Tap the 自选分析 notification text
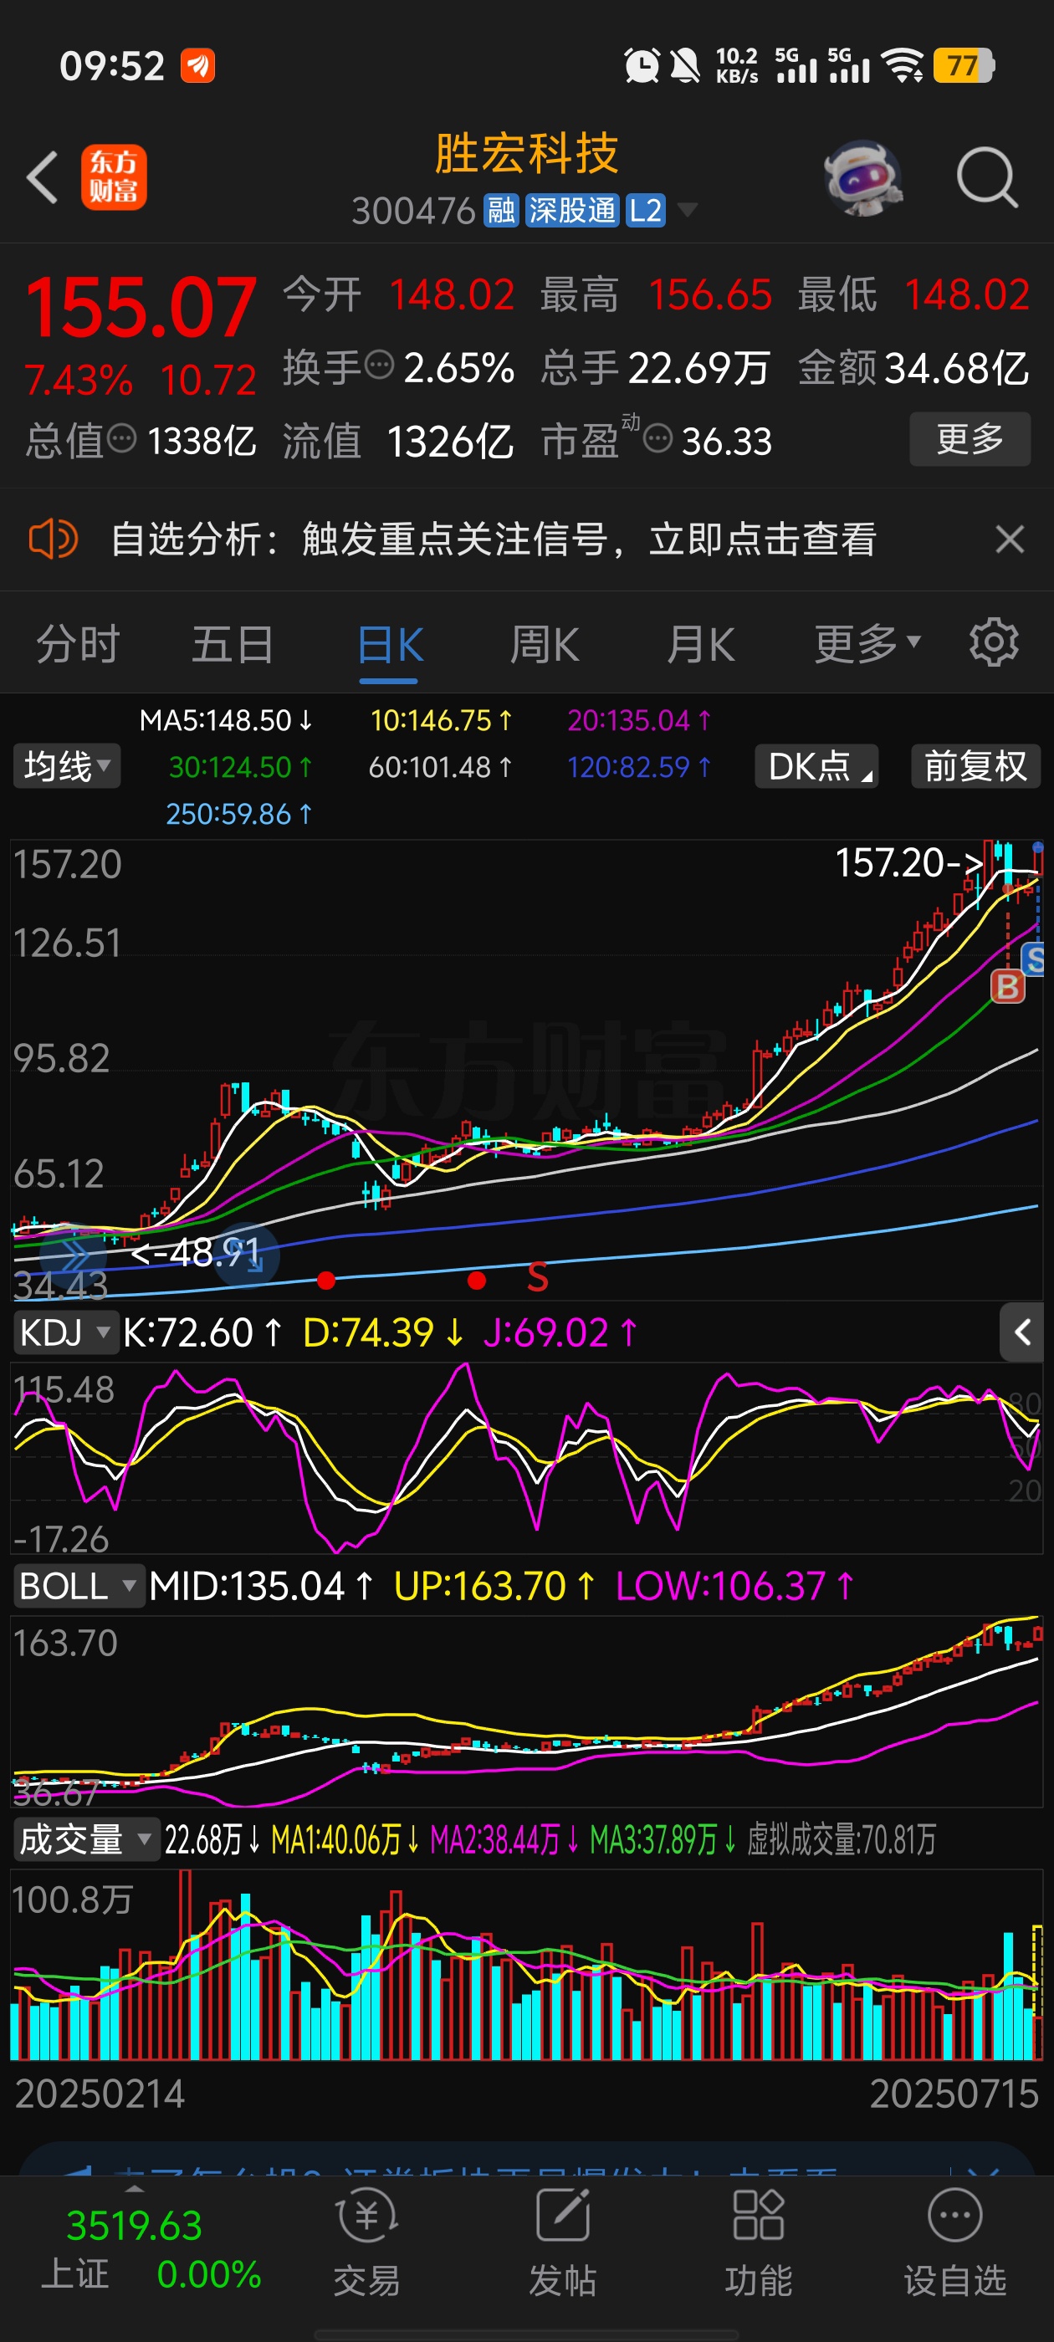The height and width of the screenshot is (2342, 1054). coord(493,539)
